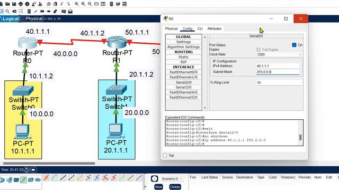The height and width of the screenshot is (190, 339).
Task: Click the Equivalent IOS Commands output box
Action: pos(234,132)
